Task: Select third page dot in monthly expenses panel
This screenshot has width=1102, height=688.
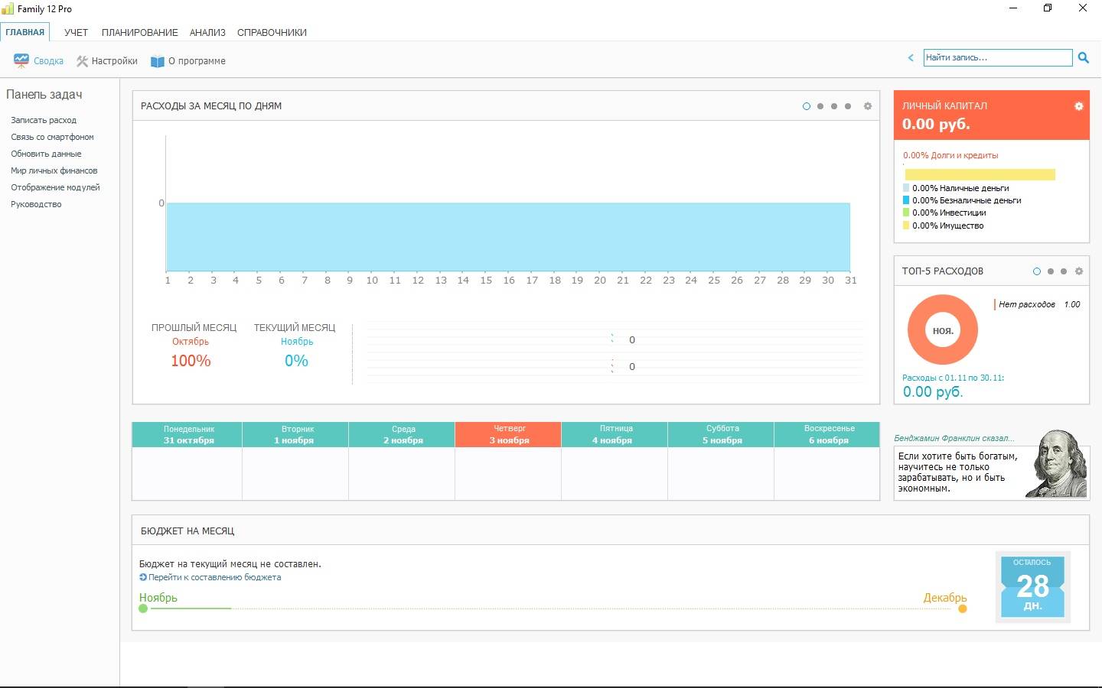Action: [834, 106]
